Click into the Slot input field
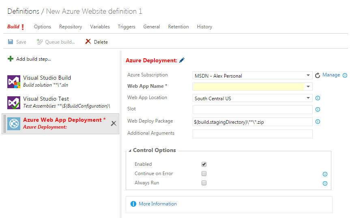The height and width of the screenshot is (218, 350). tap(252, 109)
